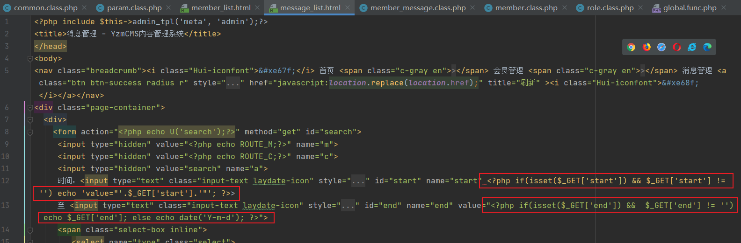Expand folded style attribute in nav line
This screenshot has height=243, width=741.
pos(232,83)
